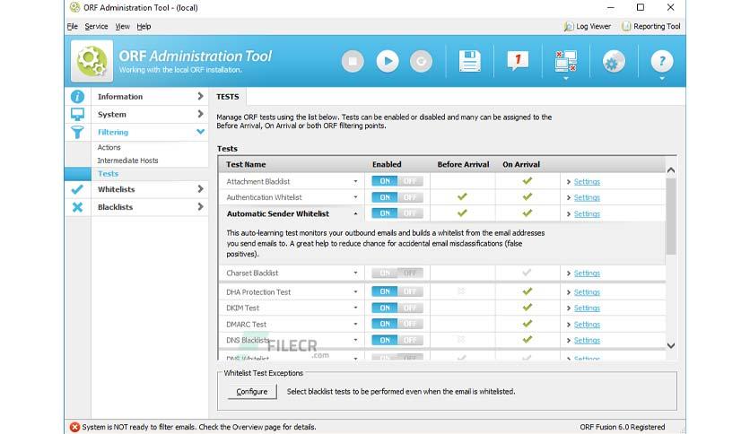Click the tests list vertical scrollbar

671,216
